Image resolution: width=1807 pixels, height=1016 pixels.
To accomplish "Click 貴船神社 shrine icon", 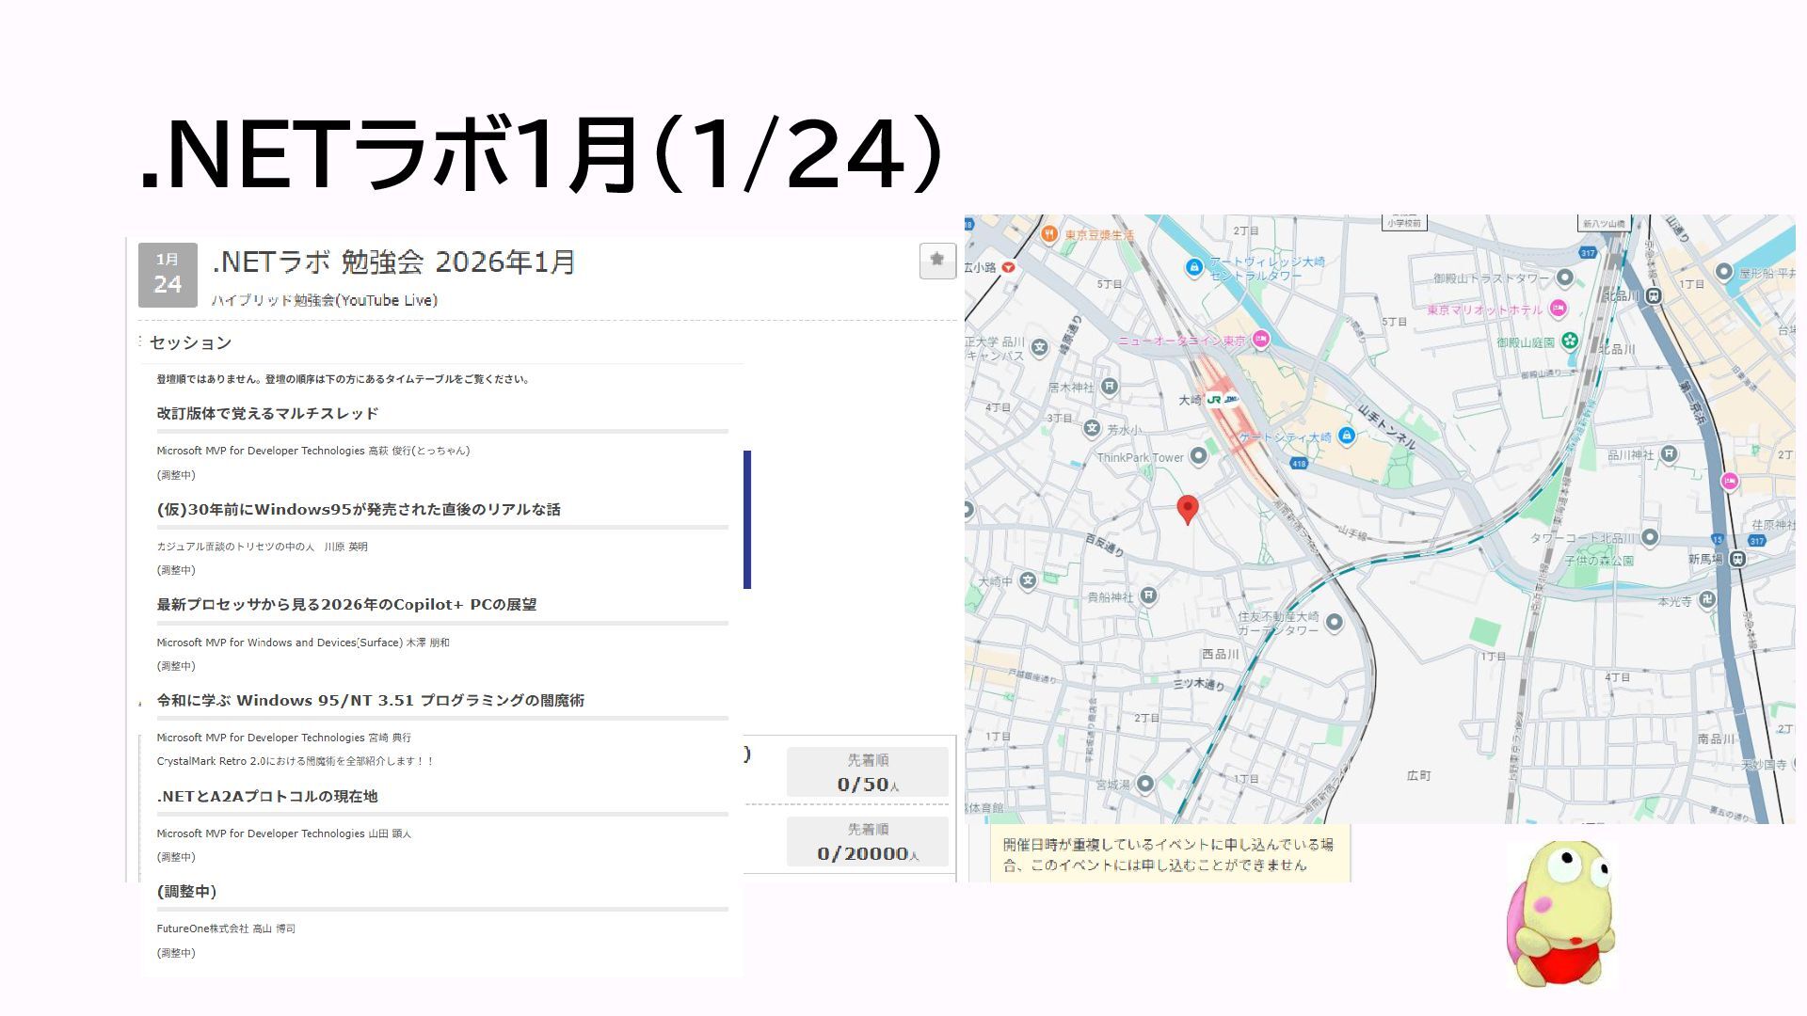I will click(1148, 595).
